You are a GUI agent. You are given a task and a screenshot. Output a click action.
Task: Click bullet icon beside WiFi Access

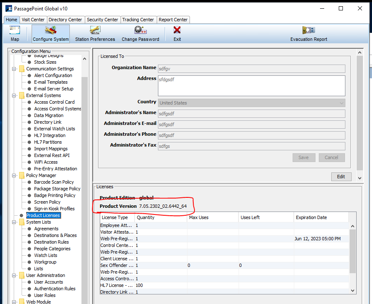pyautogui.click(x=29, y=162)
